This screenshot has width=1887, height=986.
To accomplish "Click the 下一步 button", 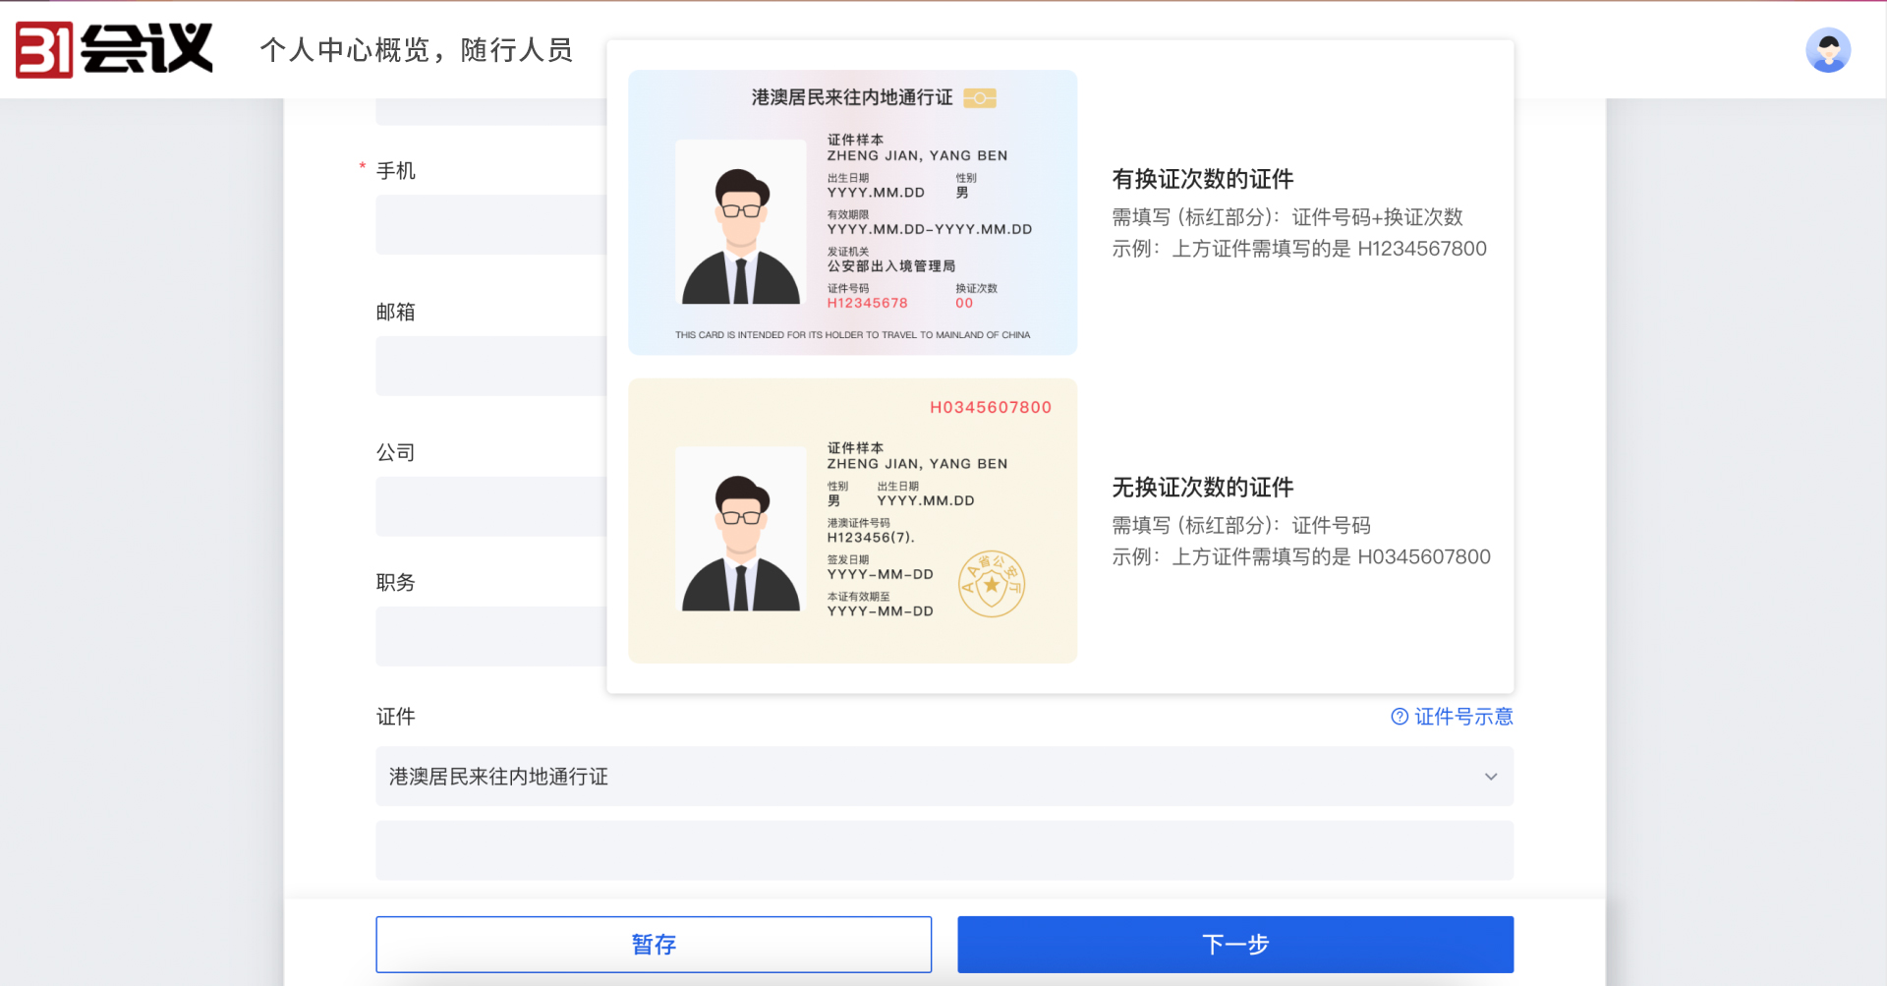I will tap(1234, 944).
